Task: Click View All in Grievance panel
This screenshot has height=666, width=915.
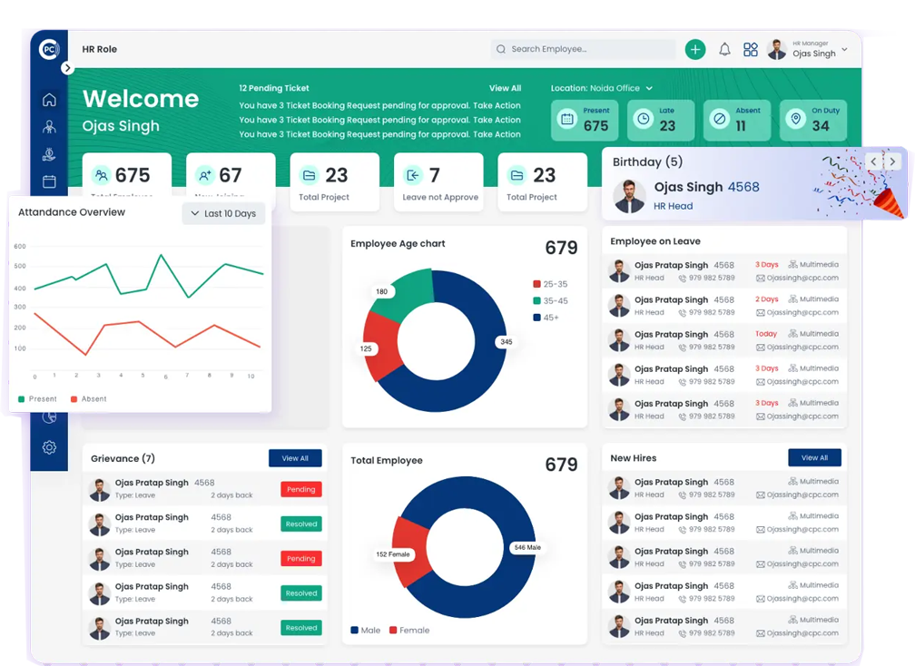Action: (x=295, y=458)
